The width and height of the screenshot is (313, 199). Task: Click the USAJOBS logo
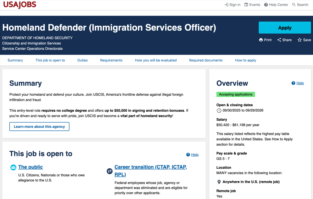click(20, 5)
